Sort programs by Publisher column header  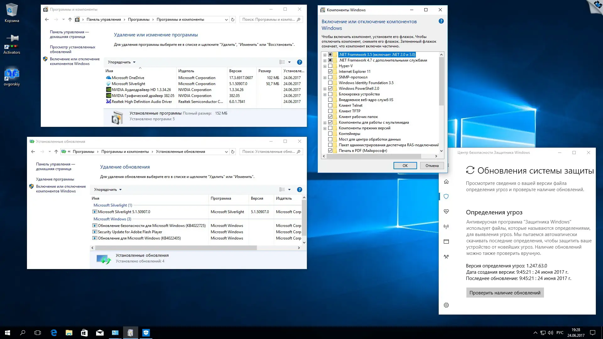[186, 71]
